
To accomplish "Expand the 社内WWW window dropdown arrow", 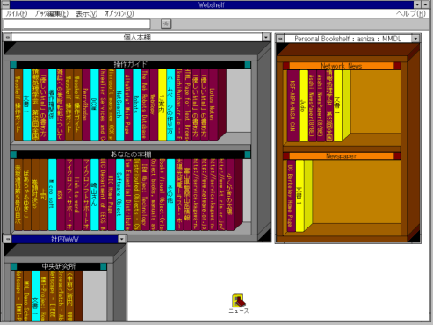I will 122,239.
